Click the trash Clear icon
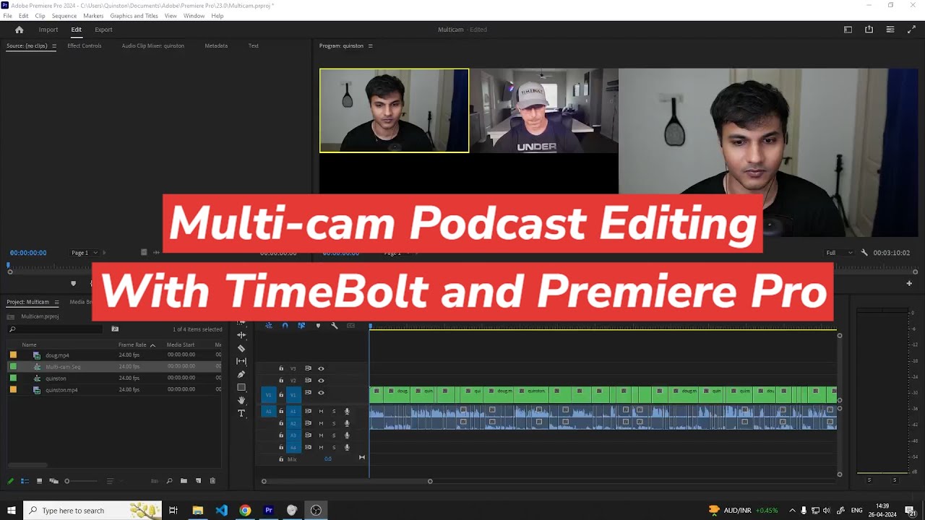This screenshot has height=520, width=925. [212, 481]
